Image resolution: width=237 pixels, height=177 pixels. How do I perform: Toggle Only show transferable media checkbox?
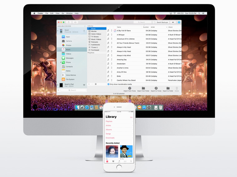point(108,84)
